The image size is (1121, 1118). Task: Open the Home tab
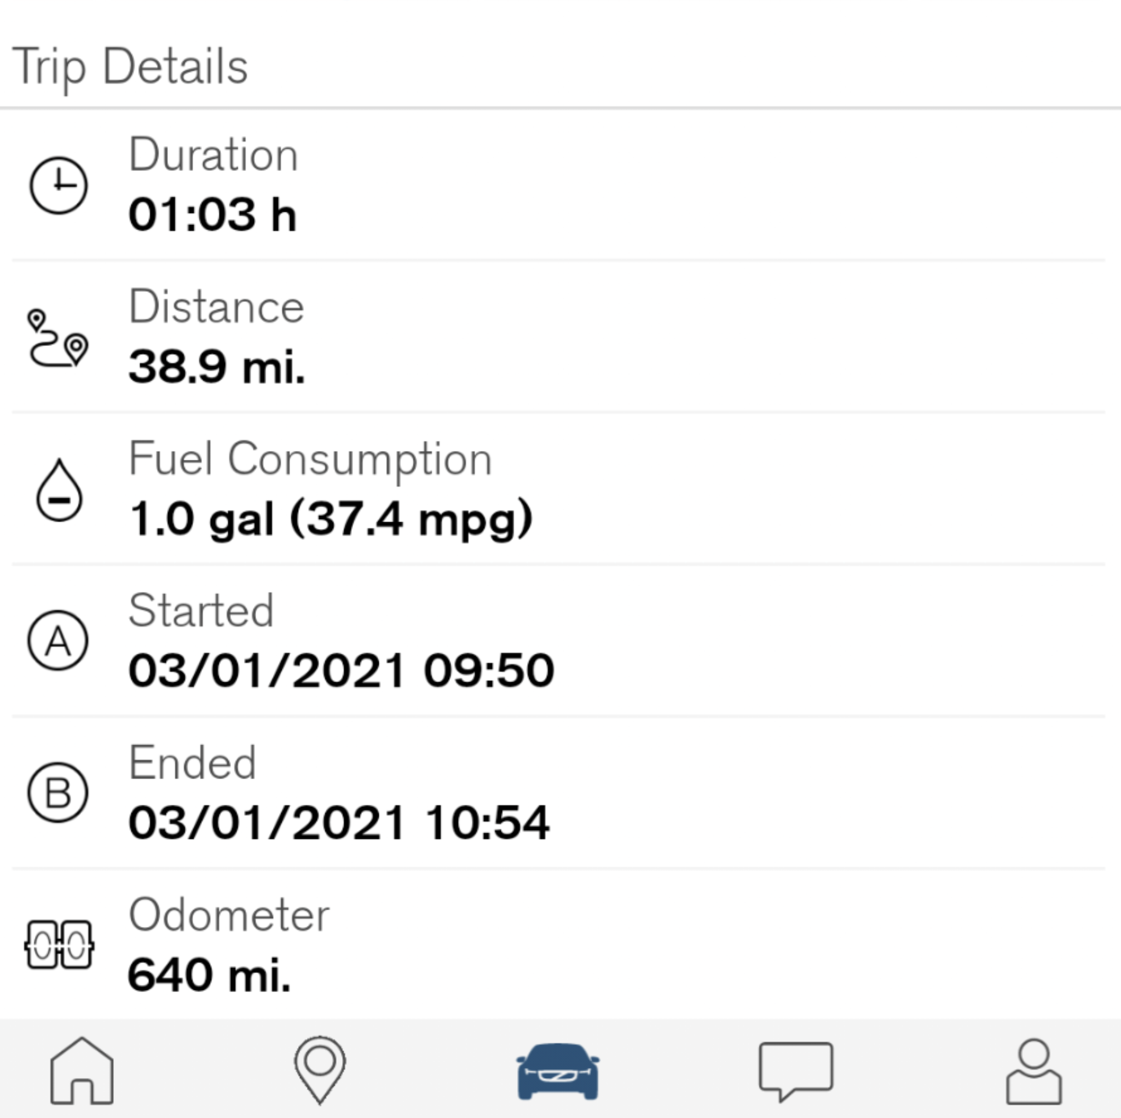(x=82, y=1070)
